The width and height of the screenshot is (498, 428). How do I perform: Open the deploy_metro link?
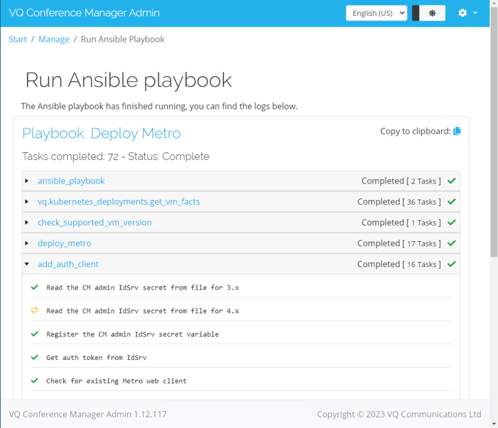coord(65,243)
